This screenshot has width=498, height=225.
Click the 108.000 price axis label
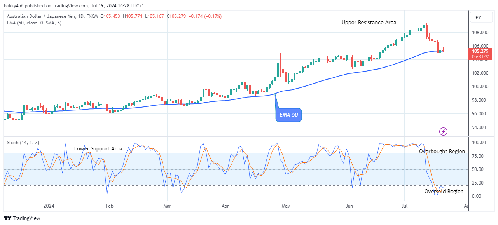click(480, 32)
